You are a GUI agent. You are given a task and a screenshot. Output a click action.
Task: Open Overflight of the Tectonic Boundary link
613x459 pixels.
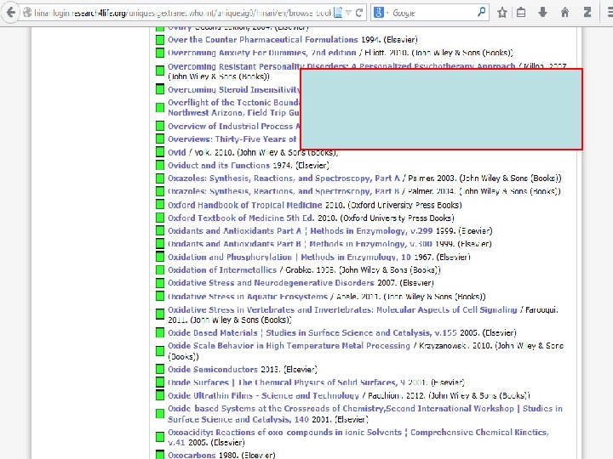(234, 107)
